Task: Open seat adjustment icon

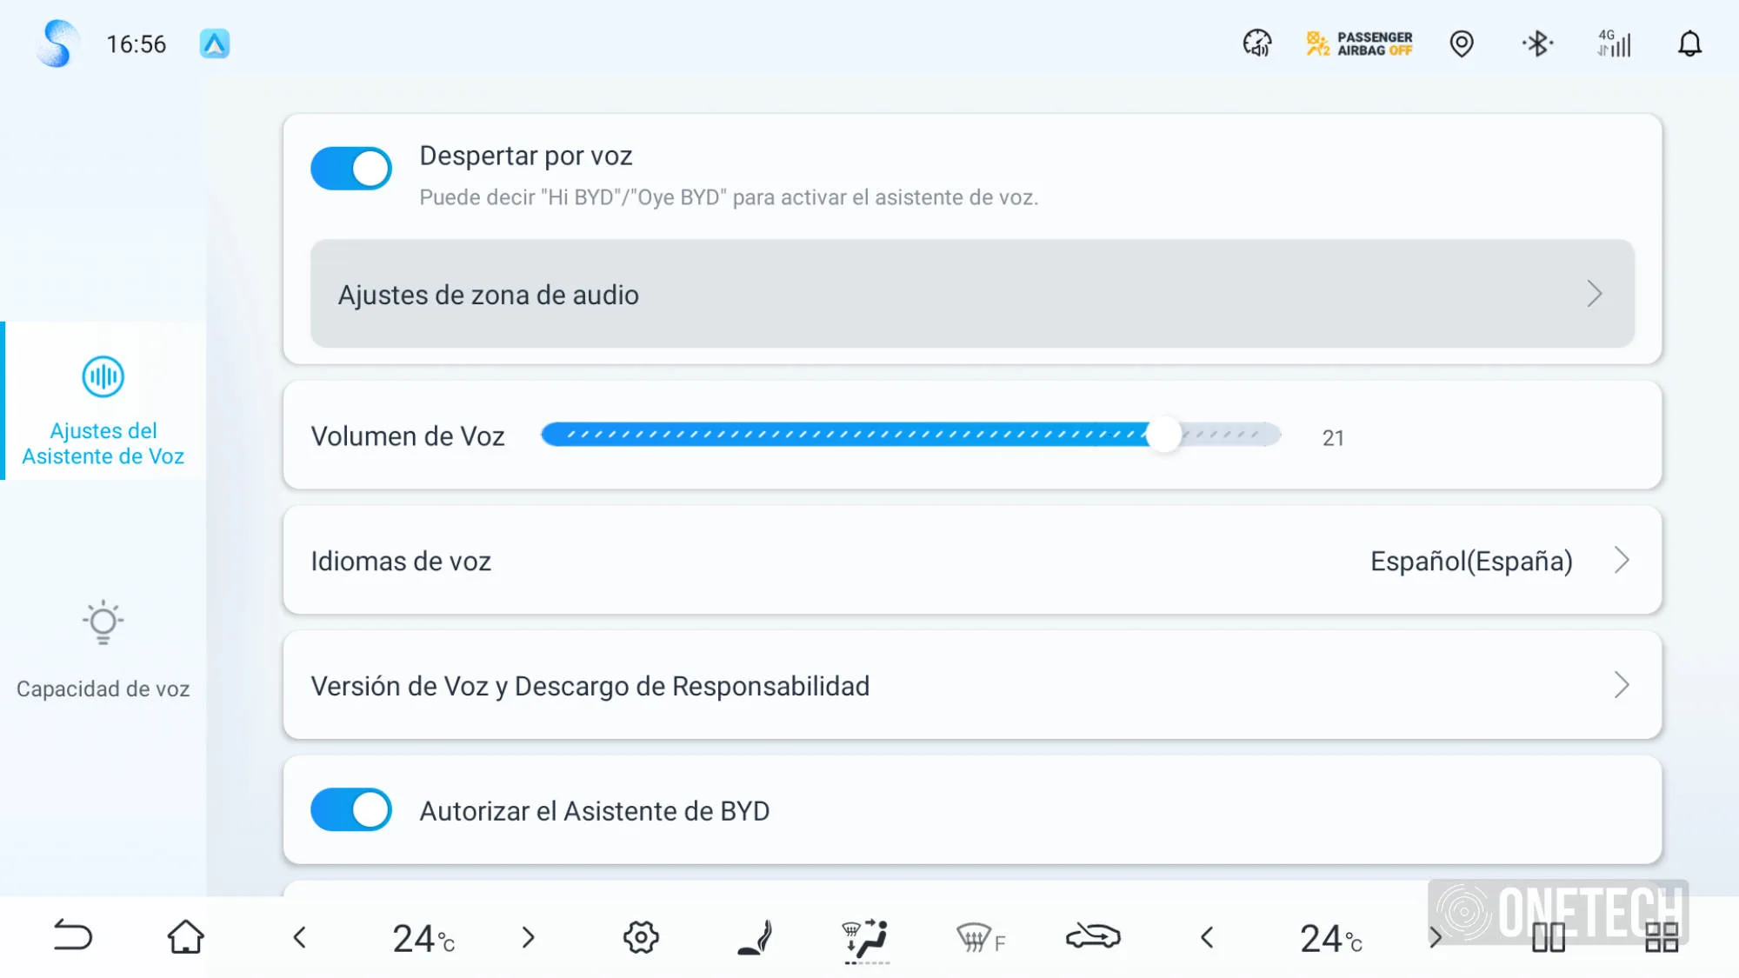Action: click(754, 937)
